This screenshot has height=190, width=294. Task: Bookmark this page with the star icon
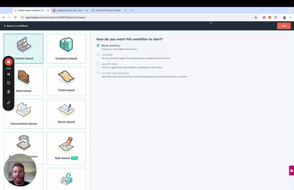tap(256, 17)
